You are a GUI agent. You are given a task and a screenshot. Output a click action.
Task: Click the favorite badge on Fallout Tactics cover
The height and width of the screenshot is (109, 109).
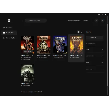point(81,38)
